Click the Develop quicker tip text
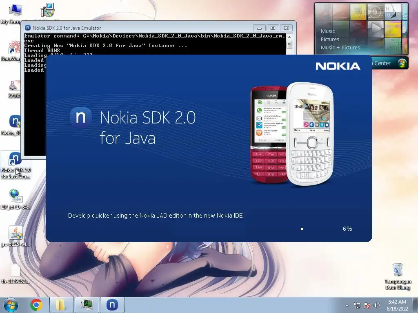418x313 pixels. [x=155, y=216]
